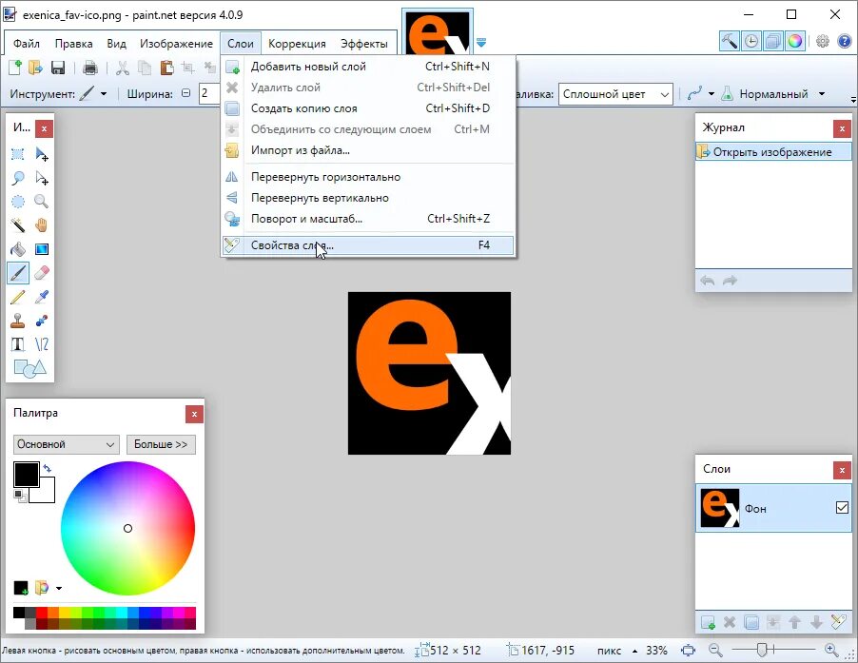858x663 pixels.
Task: Select the Eraser tool
Action: pos(41,273)
